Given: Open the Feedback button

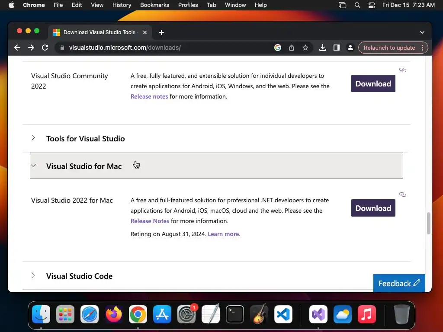Looking at the screenshot, I should 399,283.
